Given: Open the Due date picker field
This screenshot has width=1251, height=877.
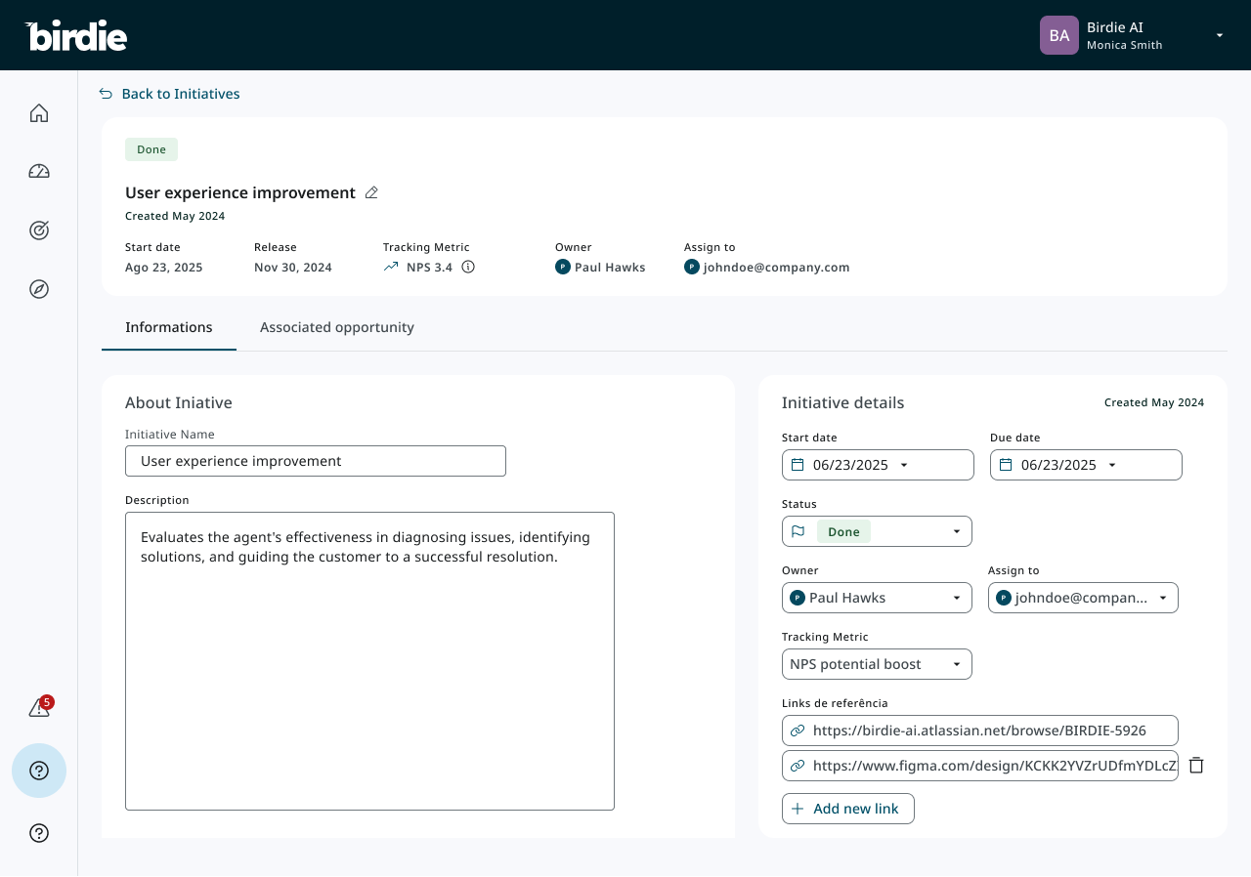Looking at the screenshot, I should pos(1086,465).
